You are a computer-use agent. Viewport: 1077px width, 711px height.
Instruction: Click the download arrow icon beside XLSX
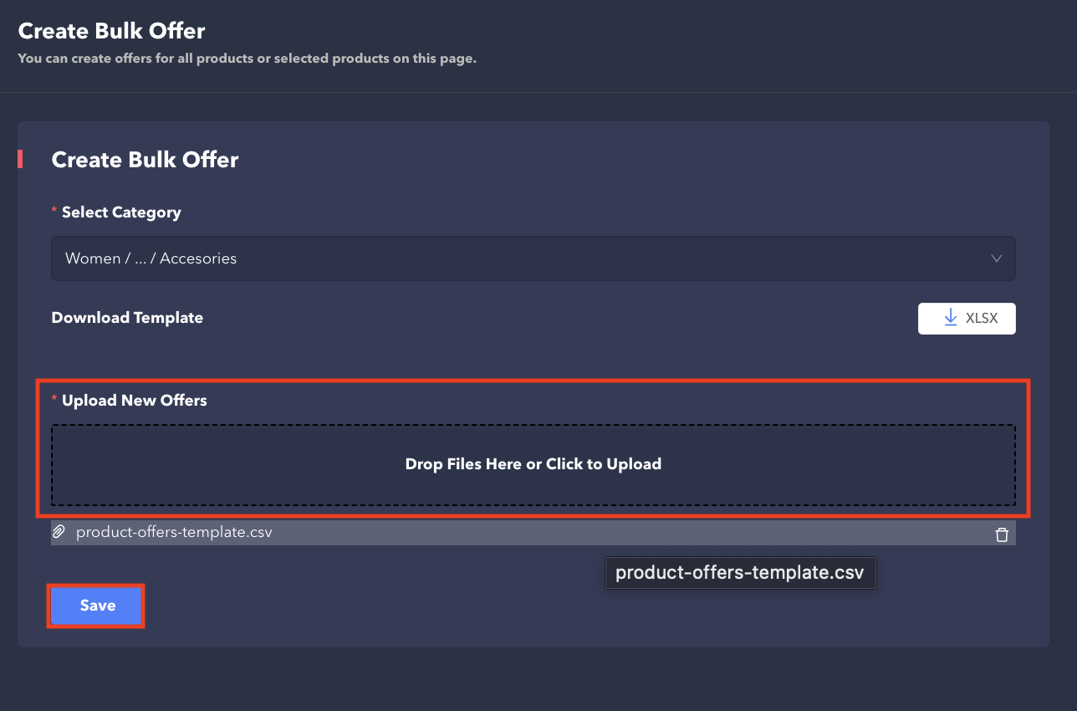(950, 319)
